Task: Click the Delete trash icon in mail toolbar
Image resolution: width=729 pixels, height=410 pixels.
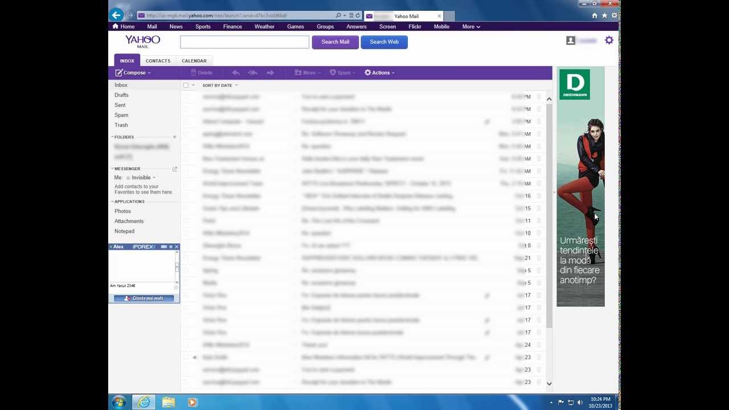Action: coord(194,72)
